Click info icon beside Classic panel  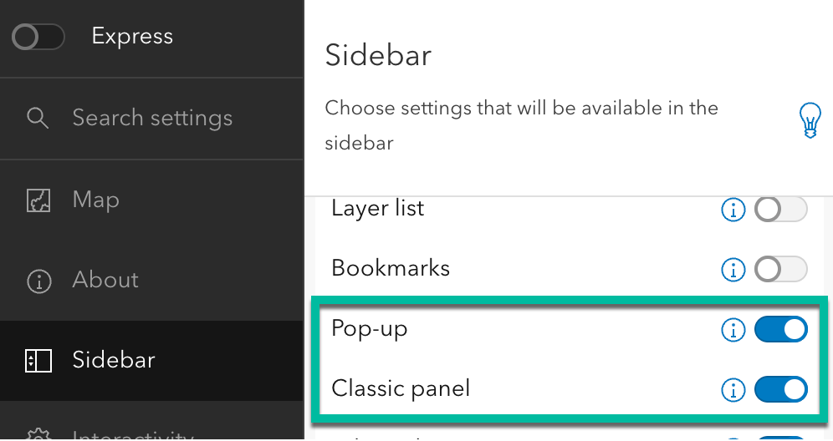point(733,390)
